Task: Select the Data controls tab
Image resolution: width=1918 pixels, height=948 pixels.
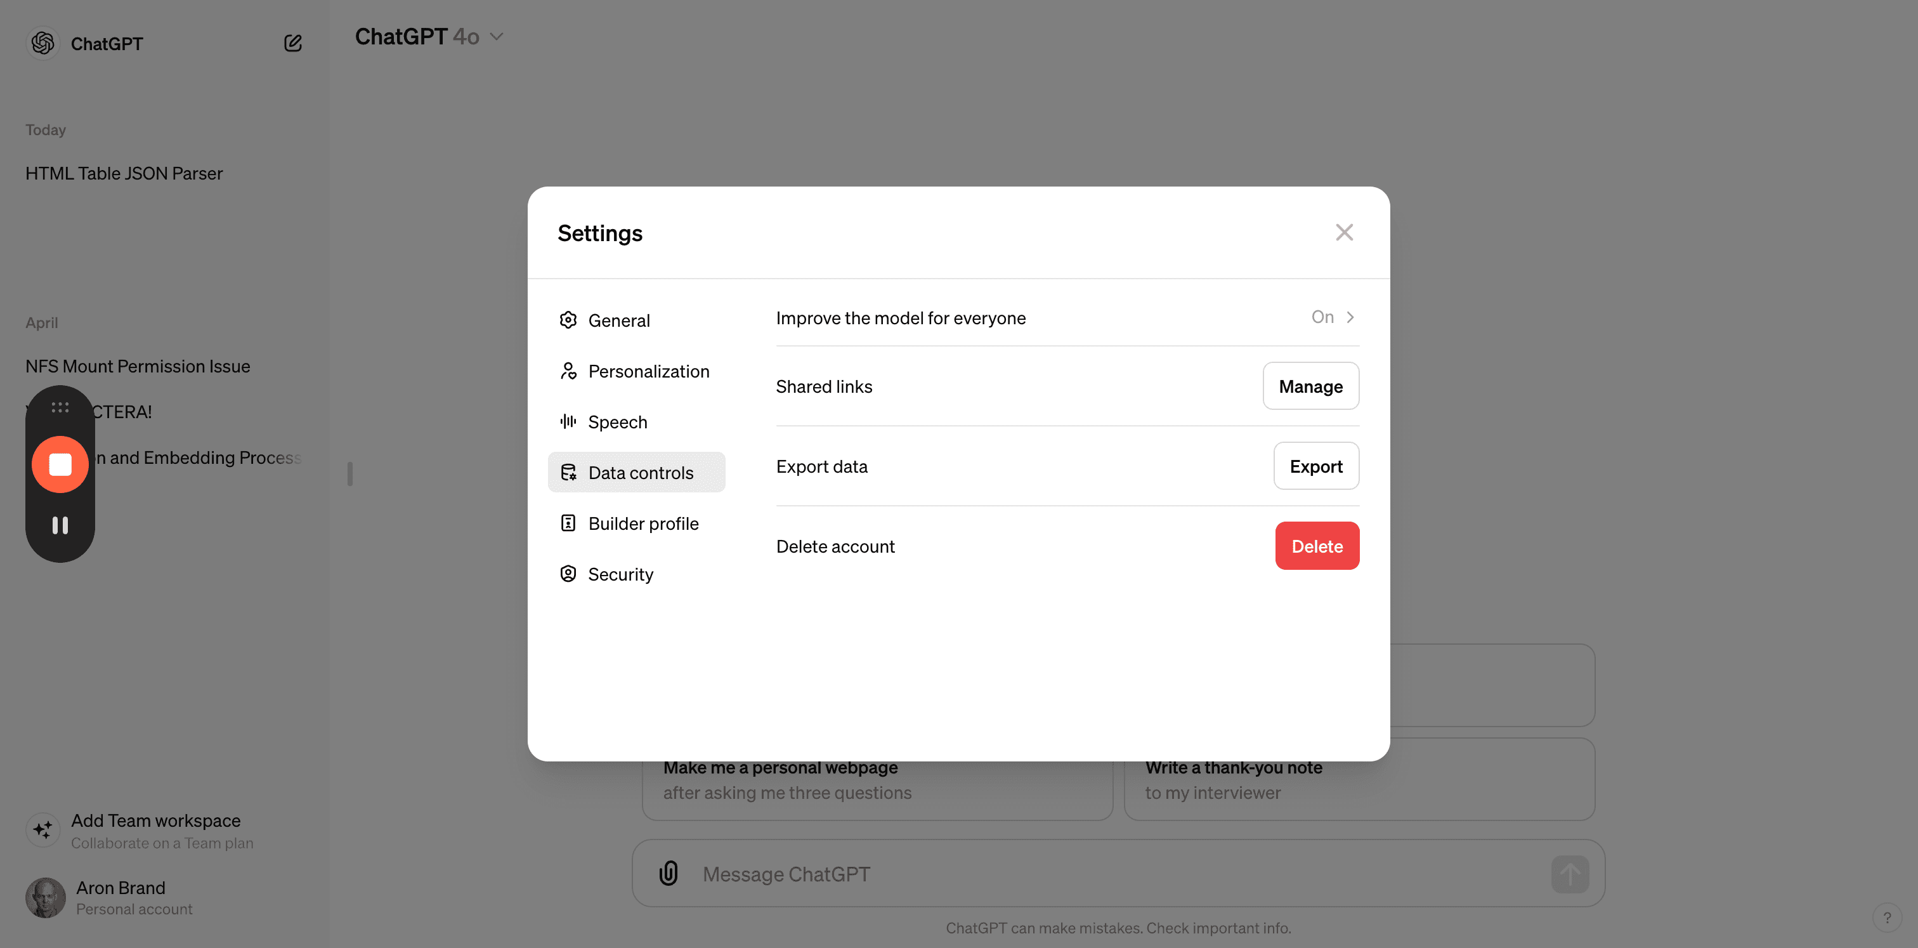Action: (637, 472)
